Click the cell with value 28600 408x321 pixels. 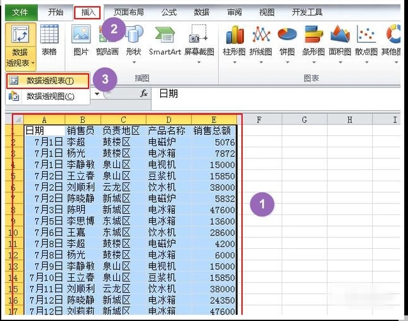(214, 232)
